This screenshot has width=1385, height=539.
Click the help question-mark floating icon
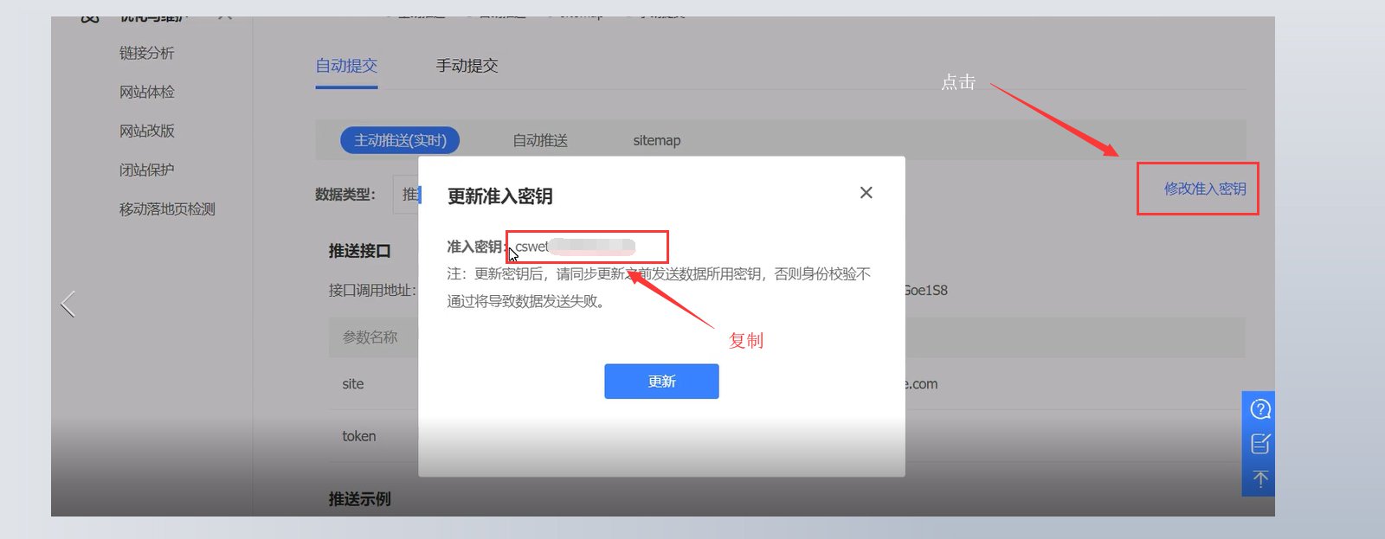[x=1260, y=408]
